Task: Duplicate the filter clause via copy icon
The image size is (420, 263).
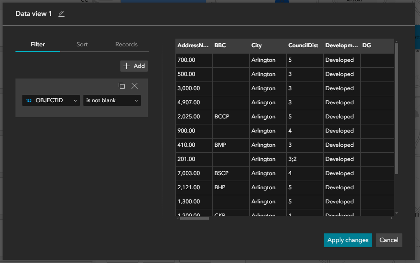Action: (122, 86)
